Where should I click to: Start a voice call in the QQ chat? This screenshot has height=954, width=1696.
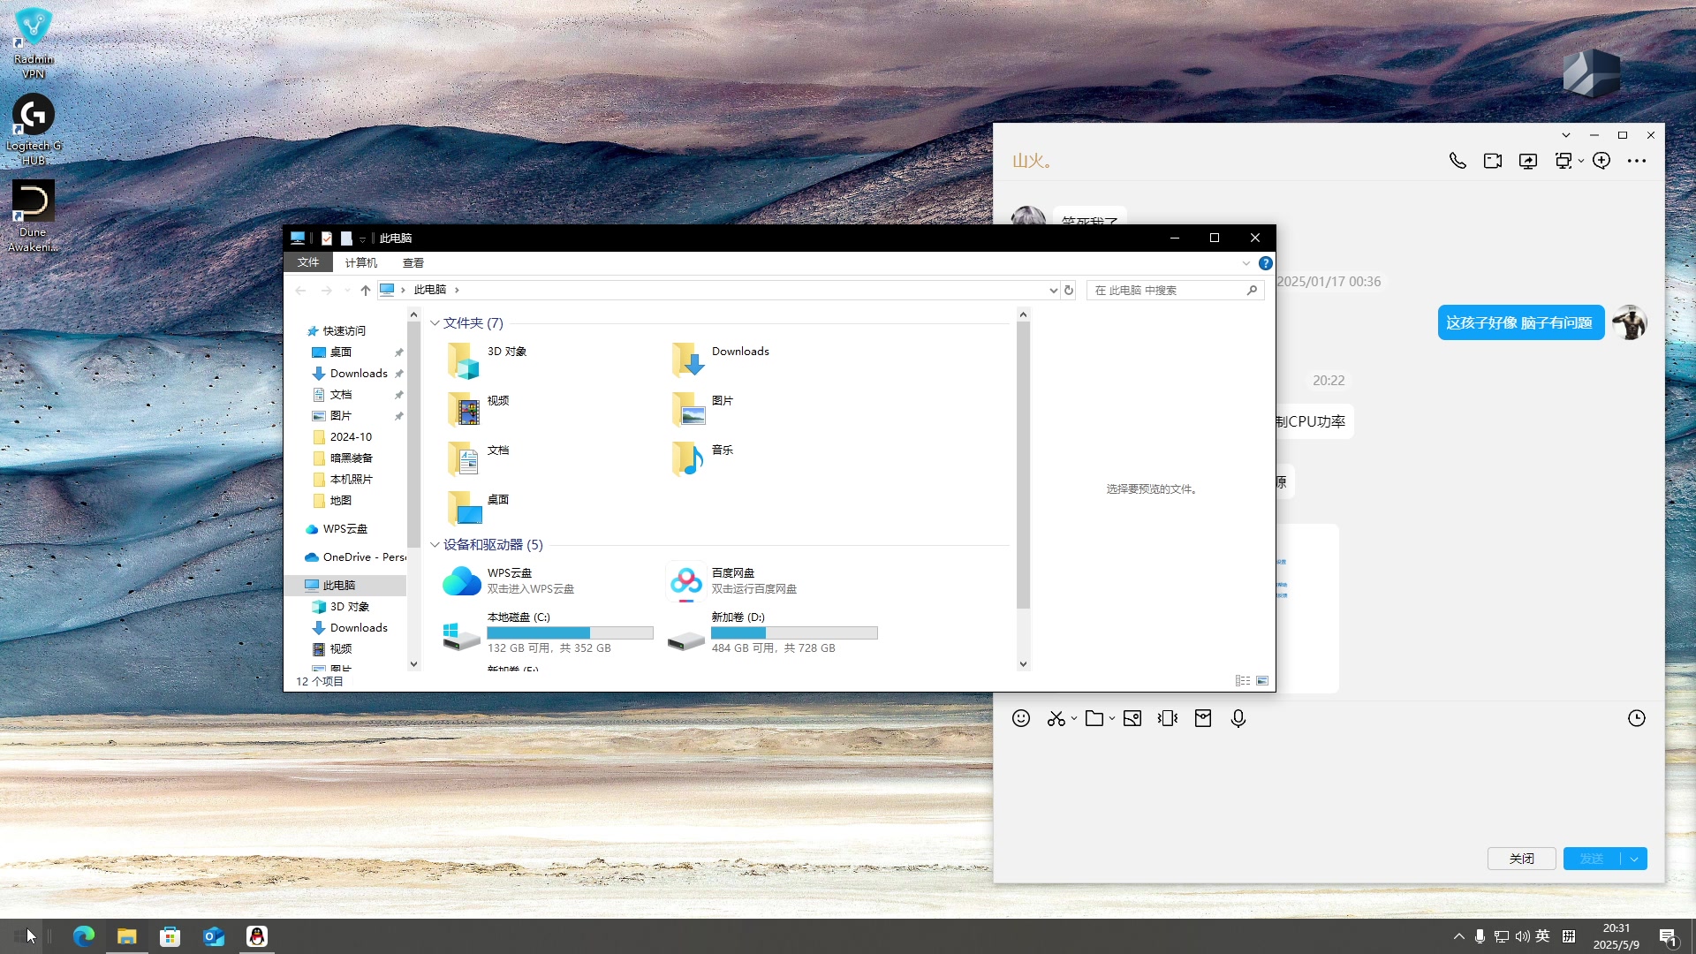coord(1457,161)
